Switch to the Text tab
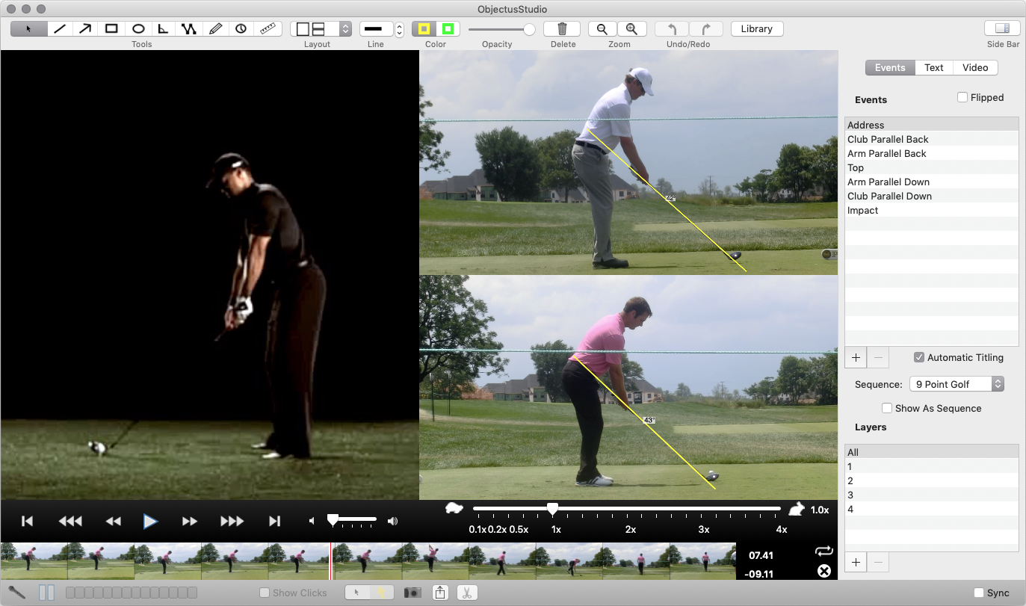The height and width of the screenshot is (606, 1026). coord(933,68)
